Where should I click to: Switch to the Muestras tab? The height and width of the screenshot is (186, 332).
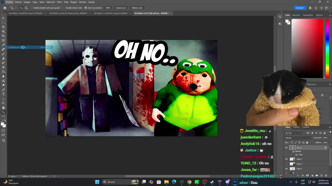coord(296,15)
